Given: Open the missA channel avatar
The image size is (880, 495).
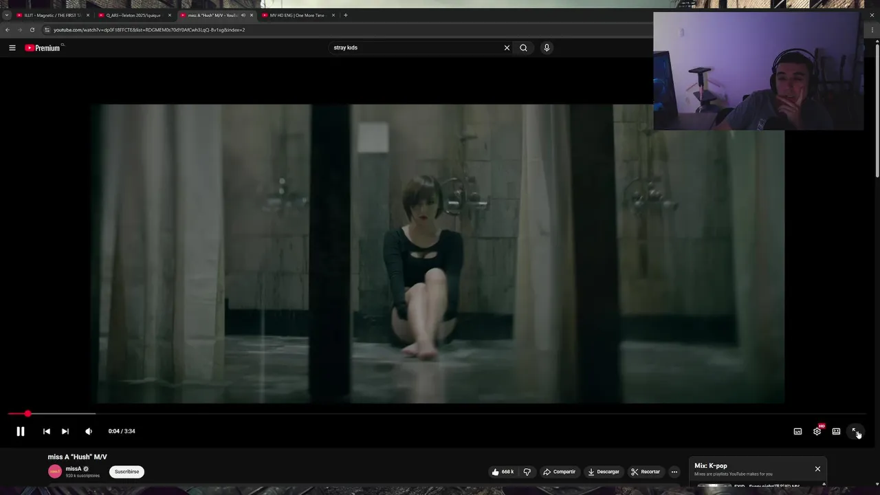Looking at the screenshot, I should coord(55,472).
